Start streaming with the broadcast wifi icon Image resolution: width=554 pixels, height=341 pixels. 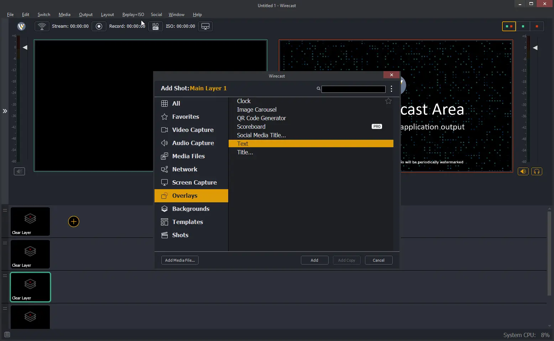point(42,26)
